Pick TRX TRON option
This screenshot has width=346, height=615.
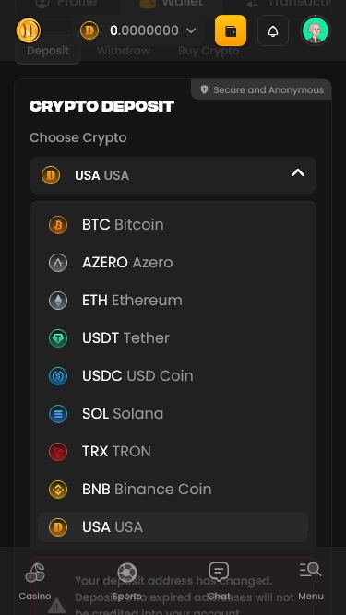click(173, 452)
